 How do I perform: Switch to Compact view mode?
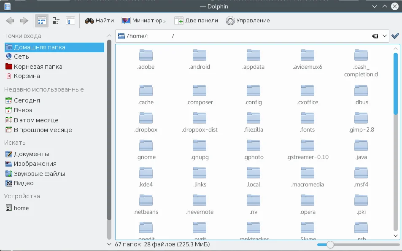56,21
